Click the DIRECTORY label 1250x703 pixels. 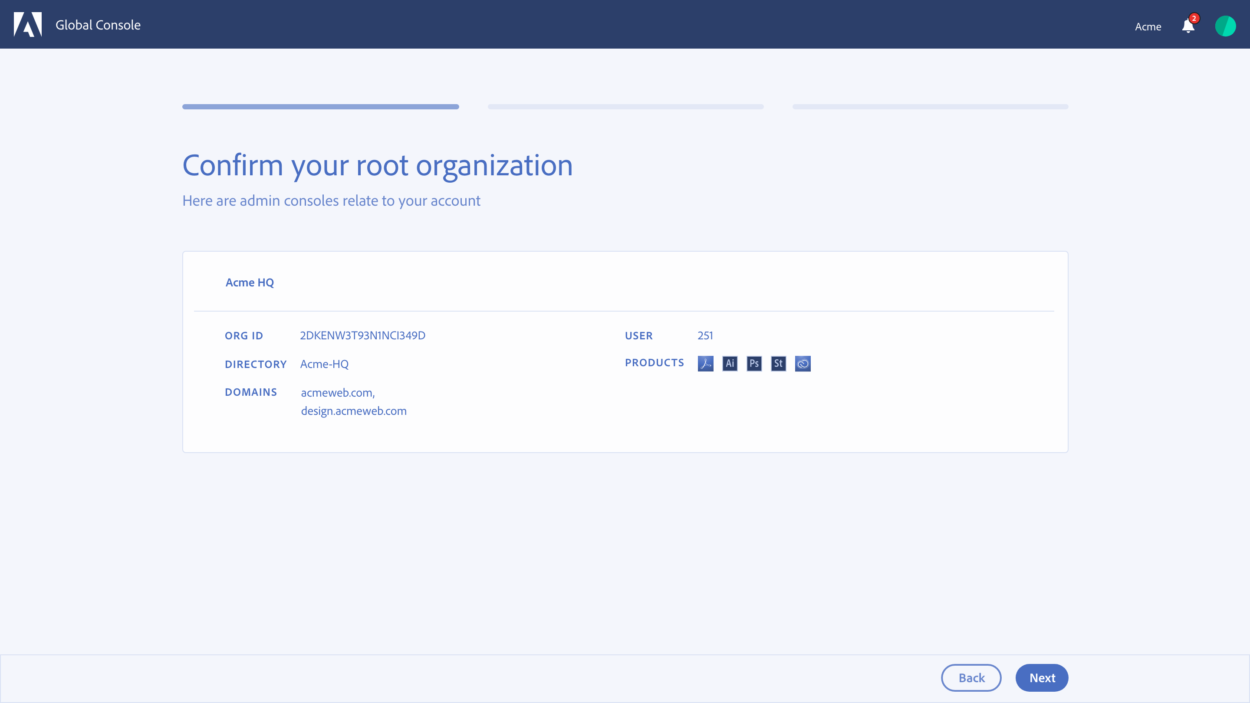(x=256, y=365)
